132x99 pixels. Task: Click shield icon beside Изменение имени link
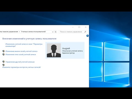click(4, 51)
